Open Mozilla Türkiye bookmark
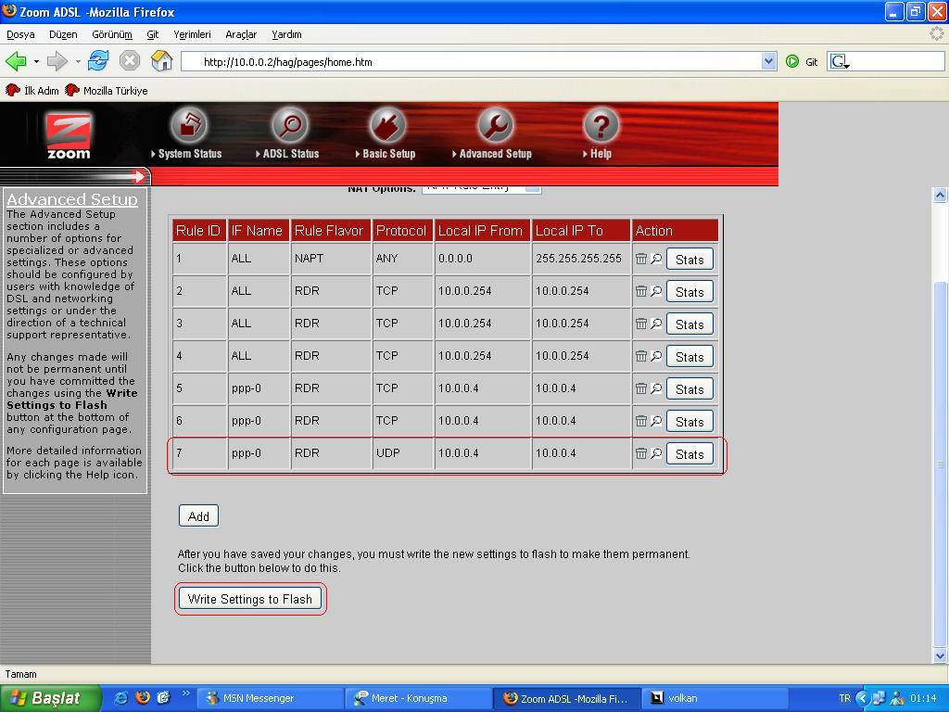This screenshot has height=712, width=949. 107,90
